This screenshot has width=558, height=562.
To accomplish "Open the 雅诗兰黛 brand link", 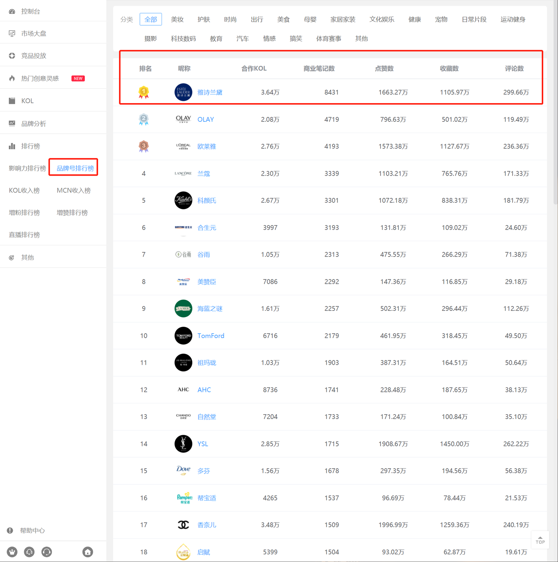I will (x=210, y=92).
